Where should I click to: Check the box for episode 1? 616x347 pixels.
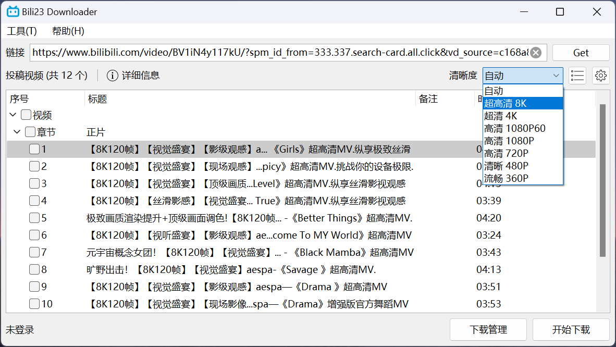click(34, 149)
